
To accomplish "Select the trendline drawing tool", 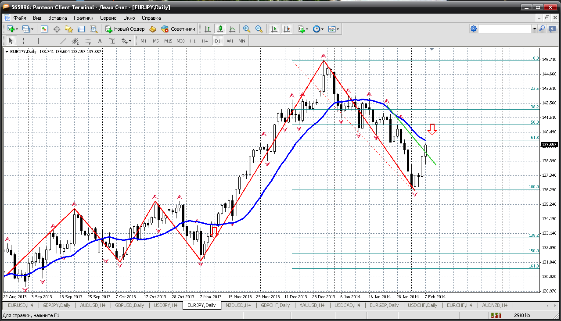I will click(x=63, y=41).
